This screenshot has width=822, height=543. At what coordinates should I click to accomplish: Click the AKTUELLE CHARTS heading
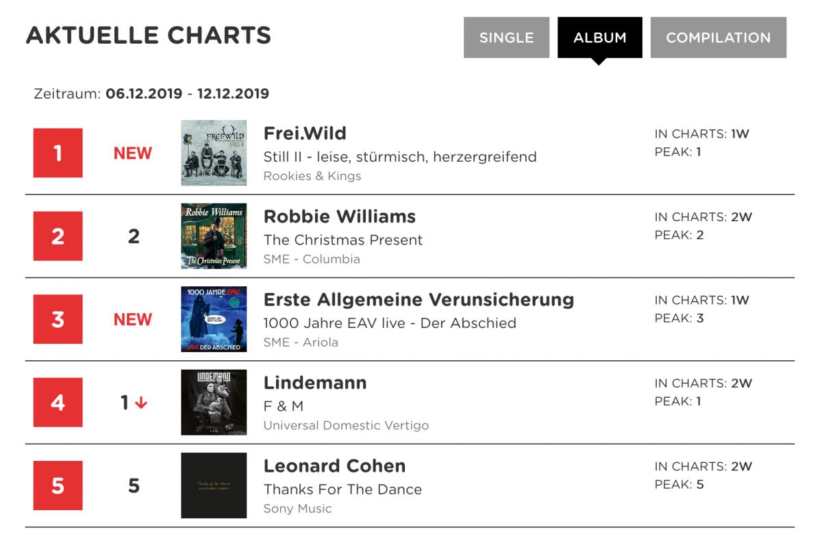[149, 35]
